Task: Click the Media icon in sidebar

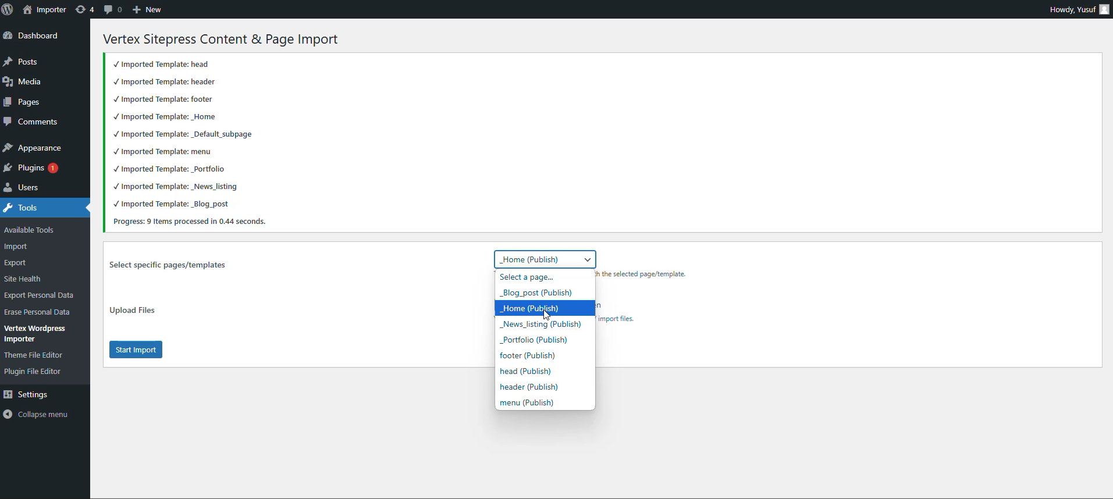Action: tap(8, 81)
